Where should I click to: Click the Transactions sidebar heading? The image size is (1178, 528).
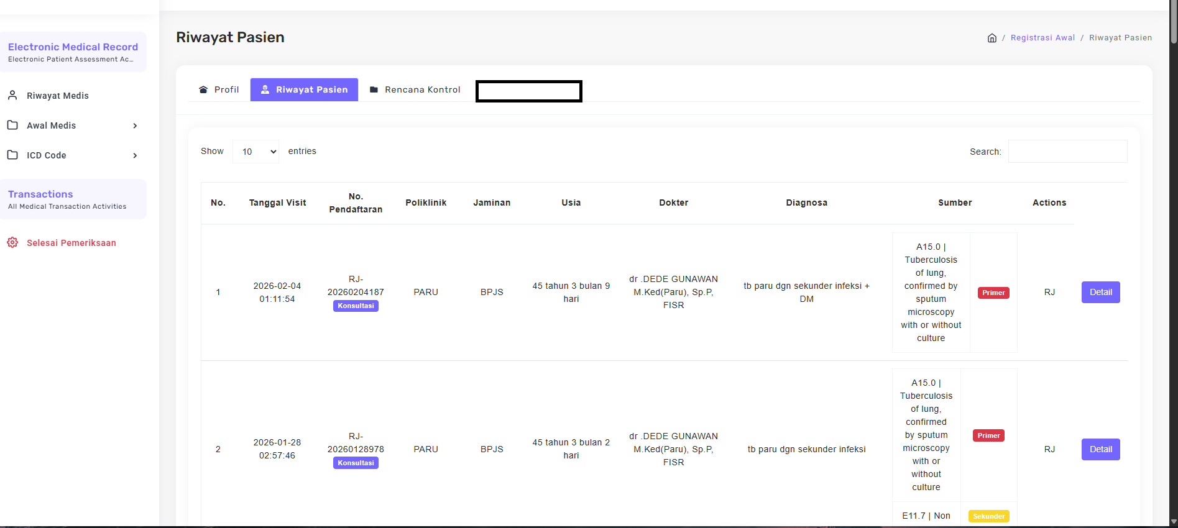tap(40, 194)
